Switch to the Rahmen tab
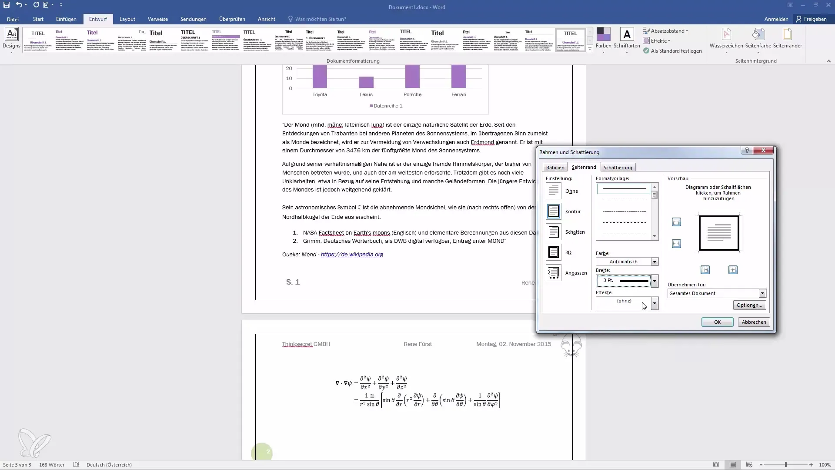Screen dimensions: 835x470 [555, 168]
